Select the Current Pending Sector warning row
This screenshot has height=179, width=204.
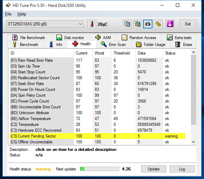[x=98, y=136]
